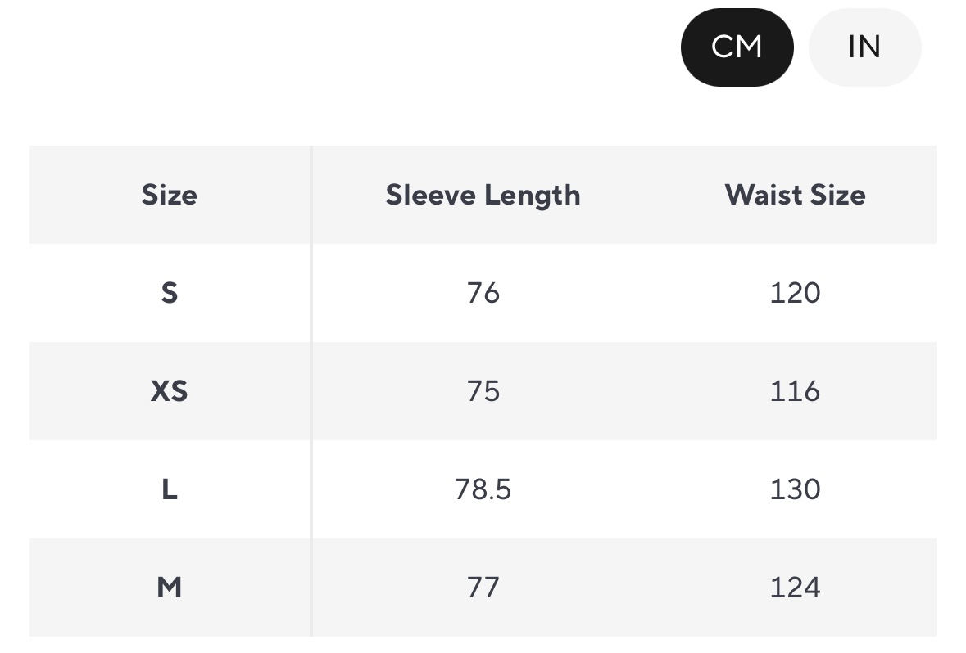Switch measurement units to IN

(864, 47)
